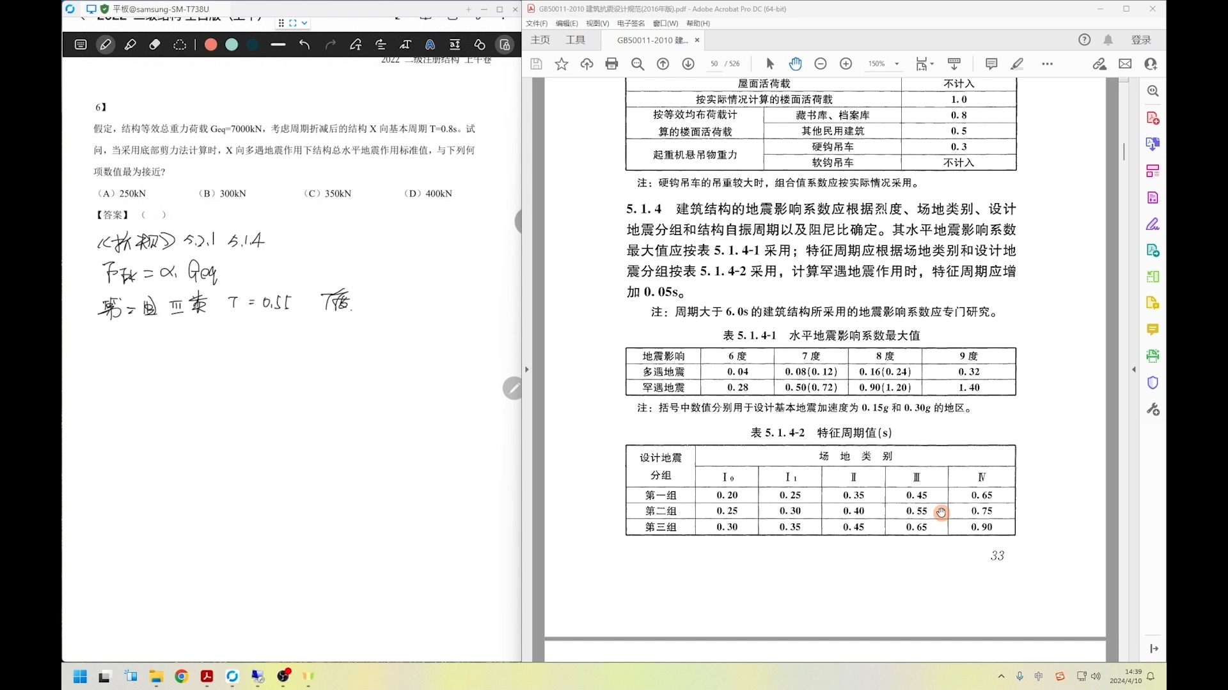This screenshot has width=1228, height=690.
Task: Open the page fit options dropdown
Action: [924, 64]
